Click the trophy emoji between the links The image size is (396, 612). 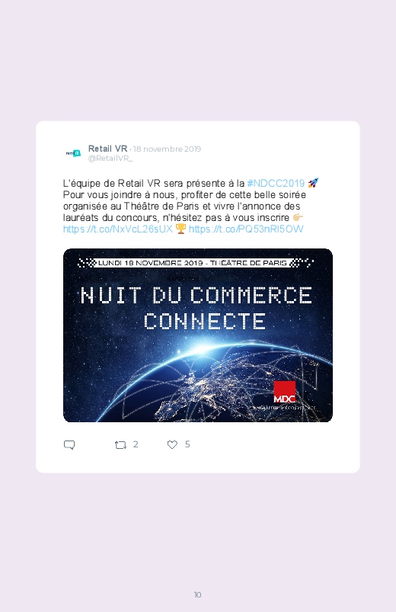[x=180, y=229]
